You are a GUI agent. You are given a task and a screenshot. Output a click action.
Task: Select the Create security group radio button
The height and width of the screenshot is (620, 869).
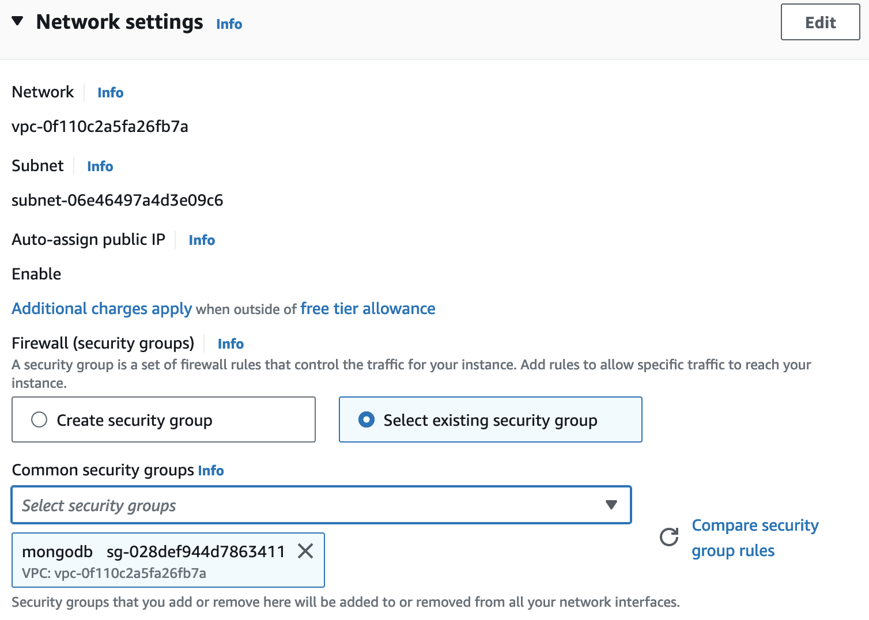click(39, 420)
